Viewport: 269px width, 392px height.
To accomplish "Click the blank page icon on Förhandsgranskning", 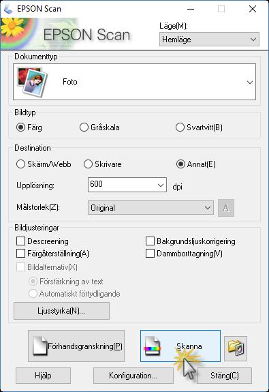I will coord(40,346).
